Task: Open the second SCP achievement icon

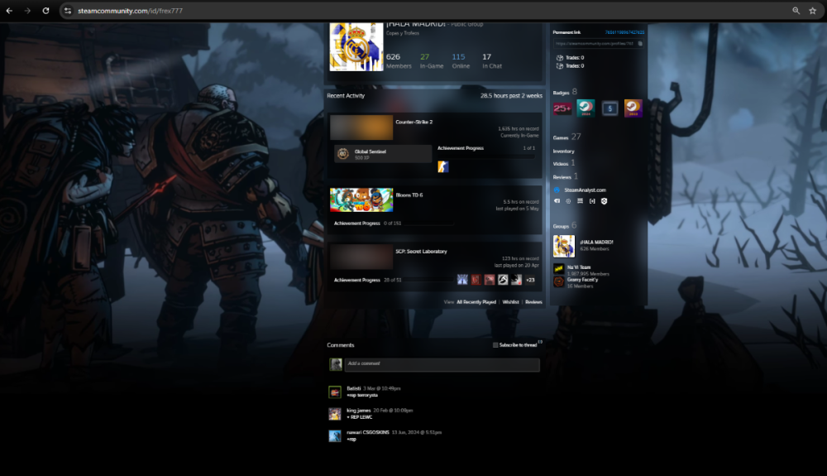Action: point(476,280)
